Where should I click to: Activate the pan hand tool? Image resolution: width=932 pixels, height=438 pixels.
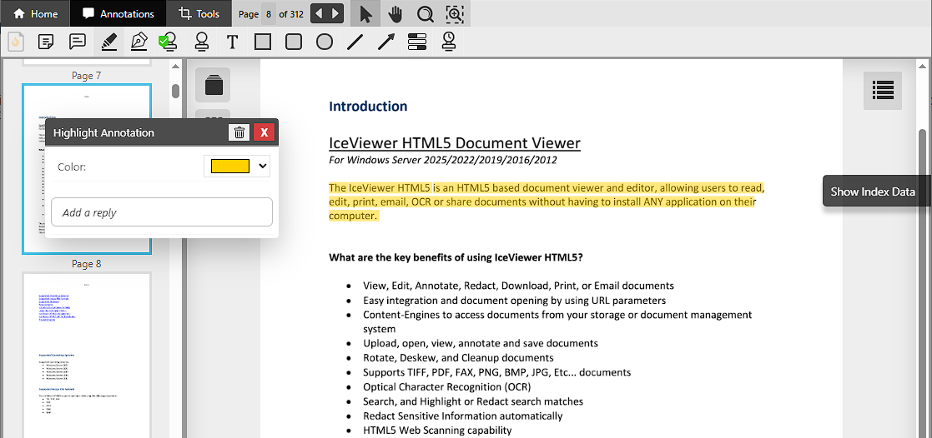click(x=395, y=14)
